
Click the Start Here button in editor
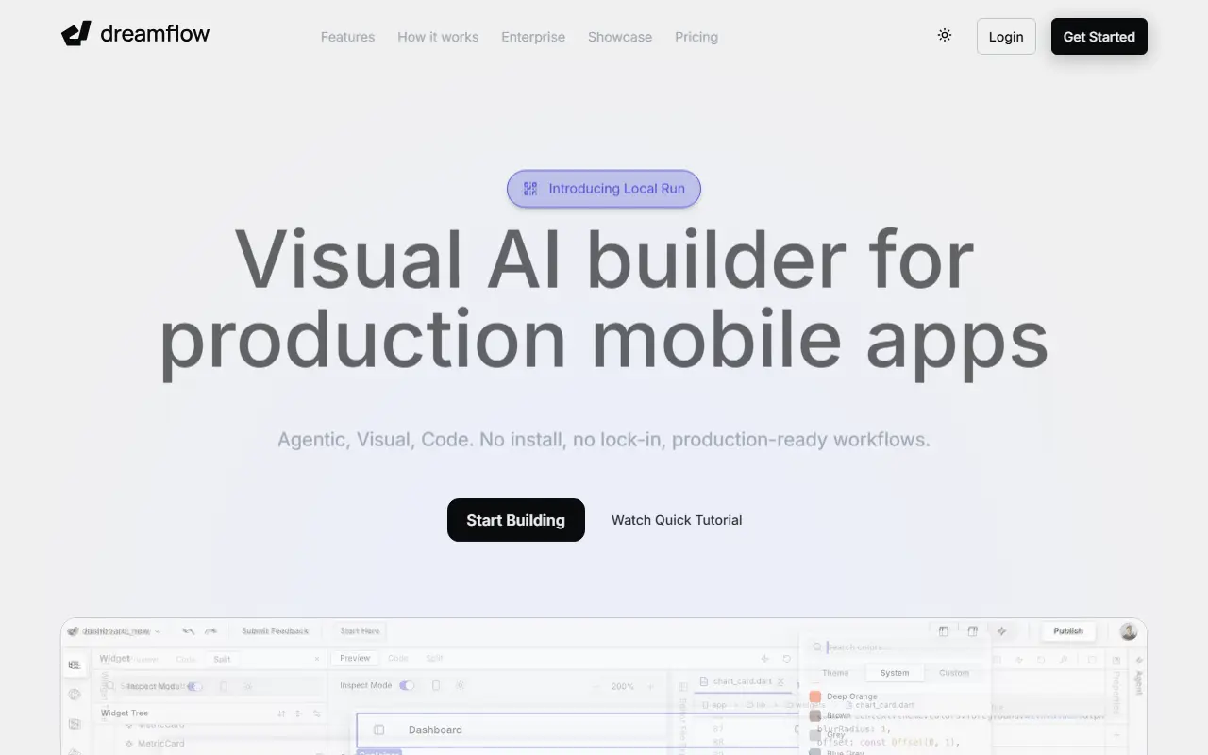[360, 631]
